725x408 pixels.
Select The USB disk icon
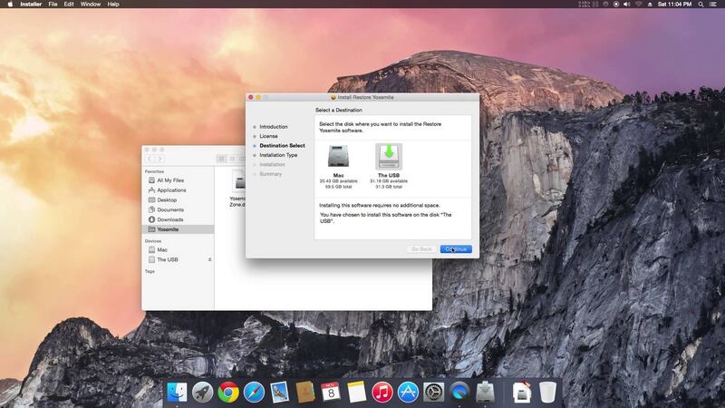click(389, 157)
